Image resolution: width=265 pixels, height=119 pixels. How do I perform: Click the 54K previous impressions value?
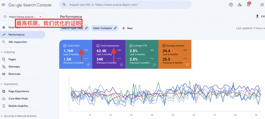pos(100,59)
